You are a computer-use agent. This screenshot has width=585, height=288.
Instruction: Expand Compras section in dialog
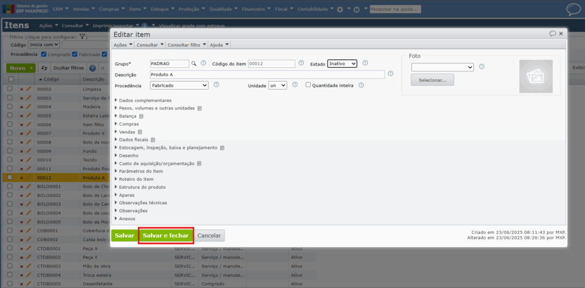click(127, 124)
